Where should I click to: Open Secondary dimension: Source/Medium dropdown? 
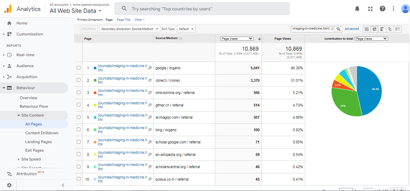pyautogui.click(x=130, y=29)
